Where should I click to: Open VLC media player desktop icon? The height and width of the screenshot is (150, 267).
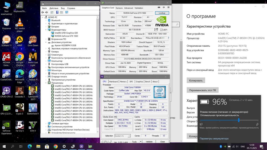point(19,25)
